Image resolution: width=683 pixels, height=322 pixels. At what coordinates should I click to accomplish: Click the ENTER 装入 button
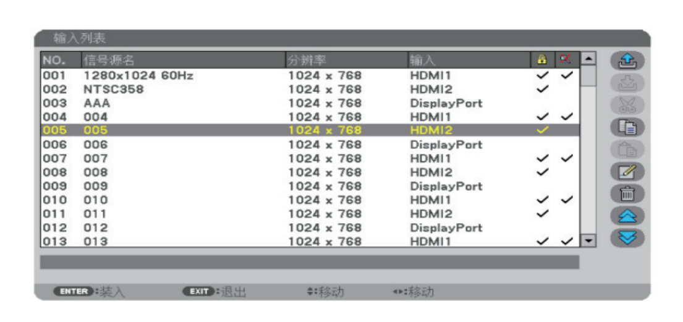90,292
